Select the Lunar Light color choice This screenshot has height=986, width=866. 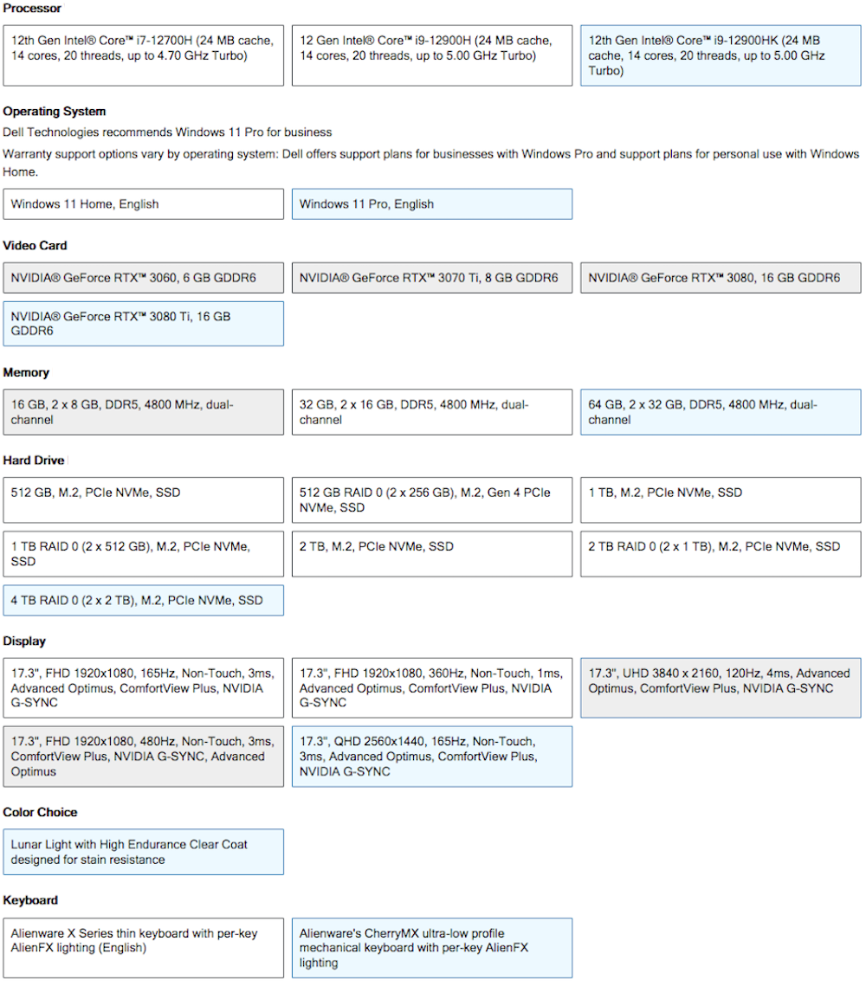pos(144,852)
